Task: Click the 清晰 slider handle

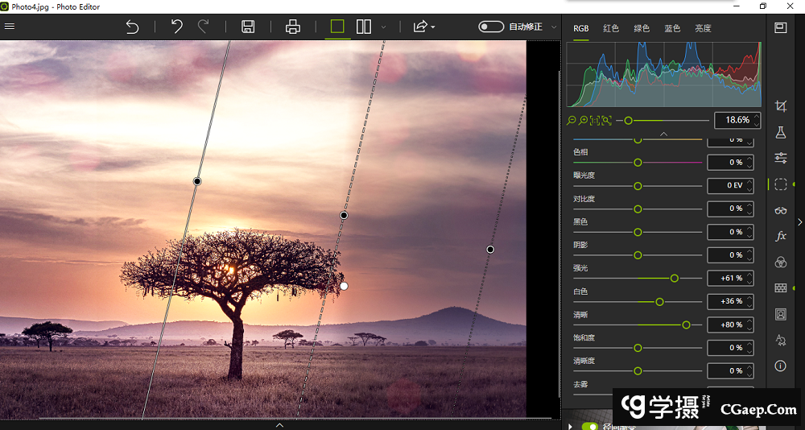Action: [x=686, y=325]
